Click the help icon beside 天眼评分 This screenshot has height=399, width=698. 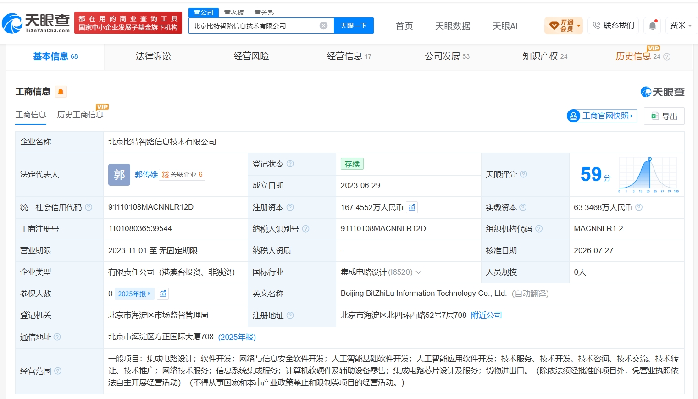[x=523, y=174]
